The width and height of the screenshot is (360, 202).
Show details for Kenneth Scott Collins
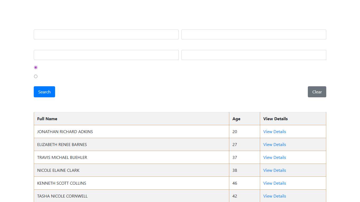[x=274, y=183]
